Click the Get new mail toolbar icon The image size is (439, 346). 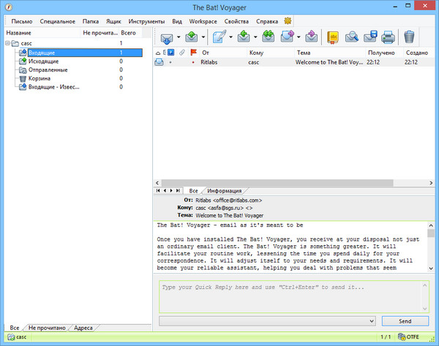pos(166,36)
